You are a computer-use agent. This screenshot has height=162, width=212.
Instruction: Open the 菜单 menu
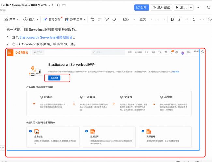(11, 19)
